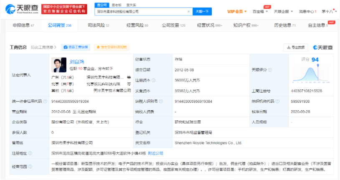Click the help icon next to 纳税人识别号
Screen dimensions: 340x180
[x=161, y=101]
